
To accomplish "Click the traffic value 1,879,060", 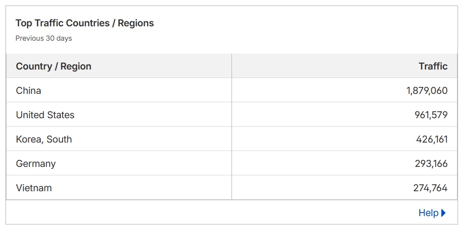I will (x=427, y=91).
